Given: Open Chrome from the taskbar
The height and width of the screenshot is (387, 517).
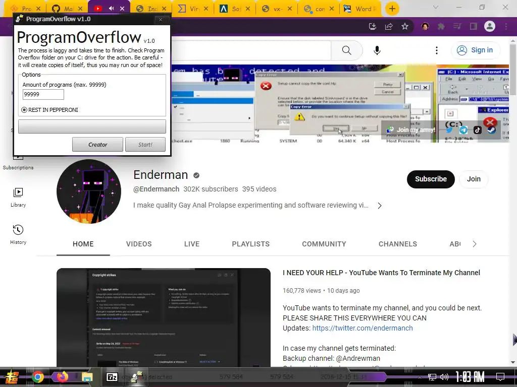Looking at the screenshot, I should [37, 377].
